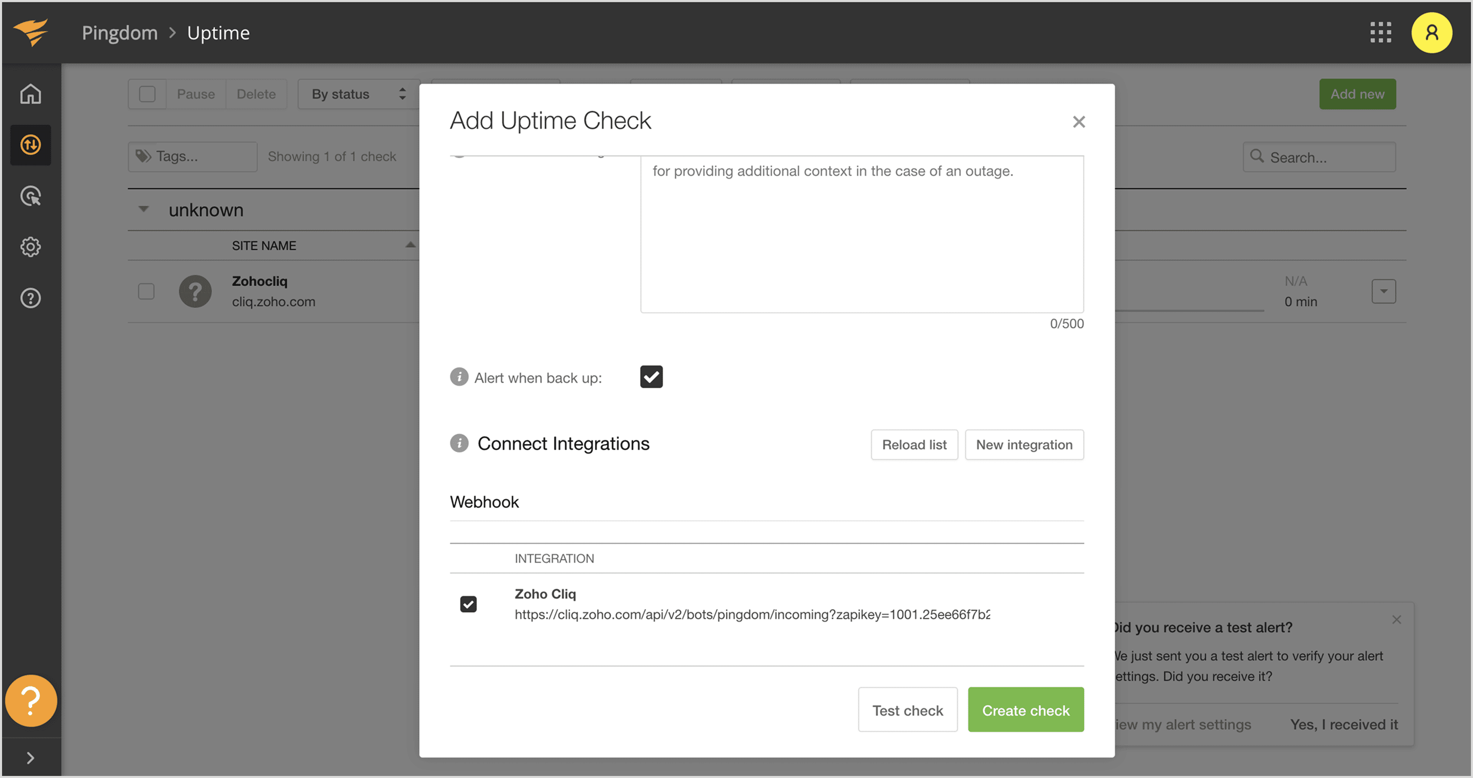Click Uptime in the breadcrumb
1473x778 pixels.
[218, 33]
